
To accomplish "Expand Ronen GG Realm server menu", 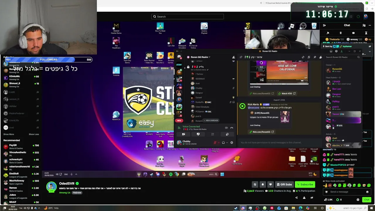I will [x=200, y=57].
